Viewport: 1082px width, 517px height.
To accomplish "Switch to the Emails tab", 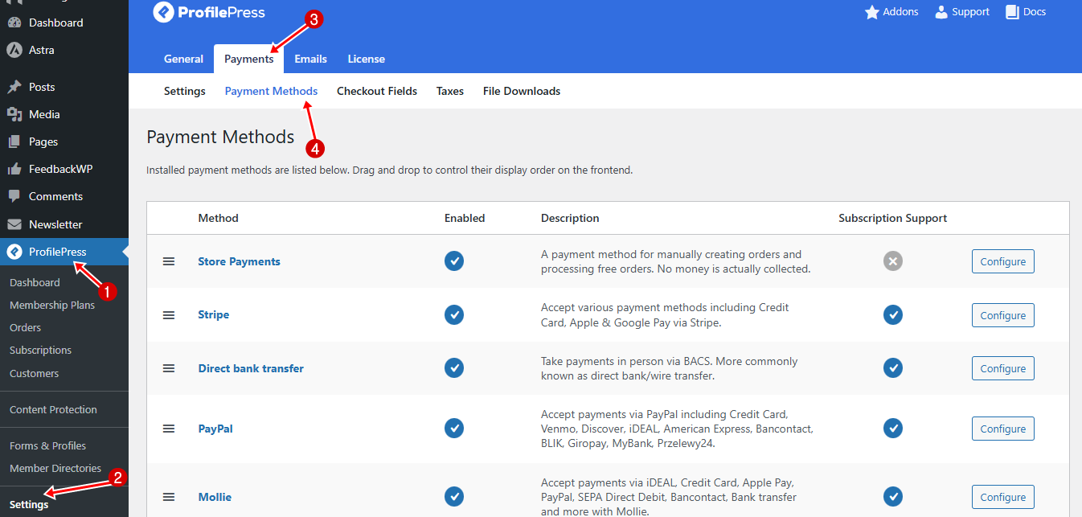I will (310, 59).
